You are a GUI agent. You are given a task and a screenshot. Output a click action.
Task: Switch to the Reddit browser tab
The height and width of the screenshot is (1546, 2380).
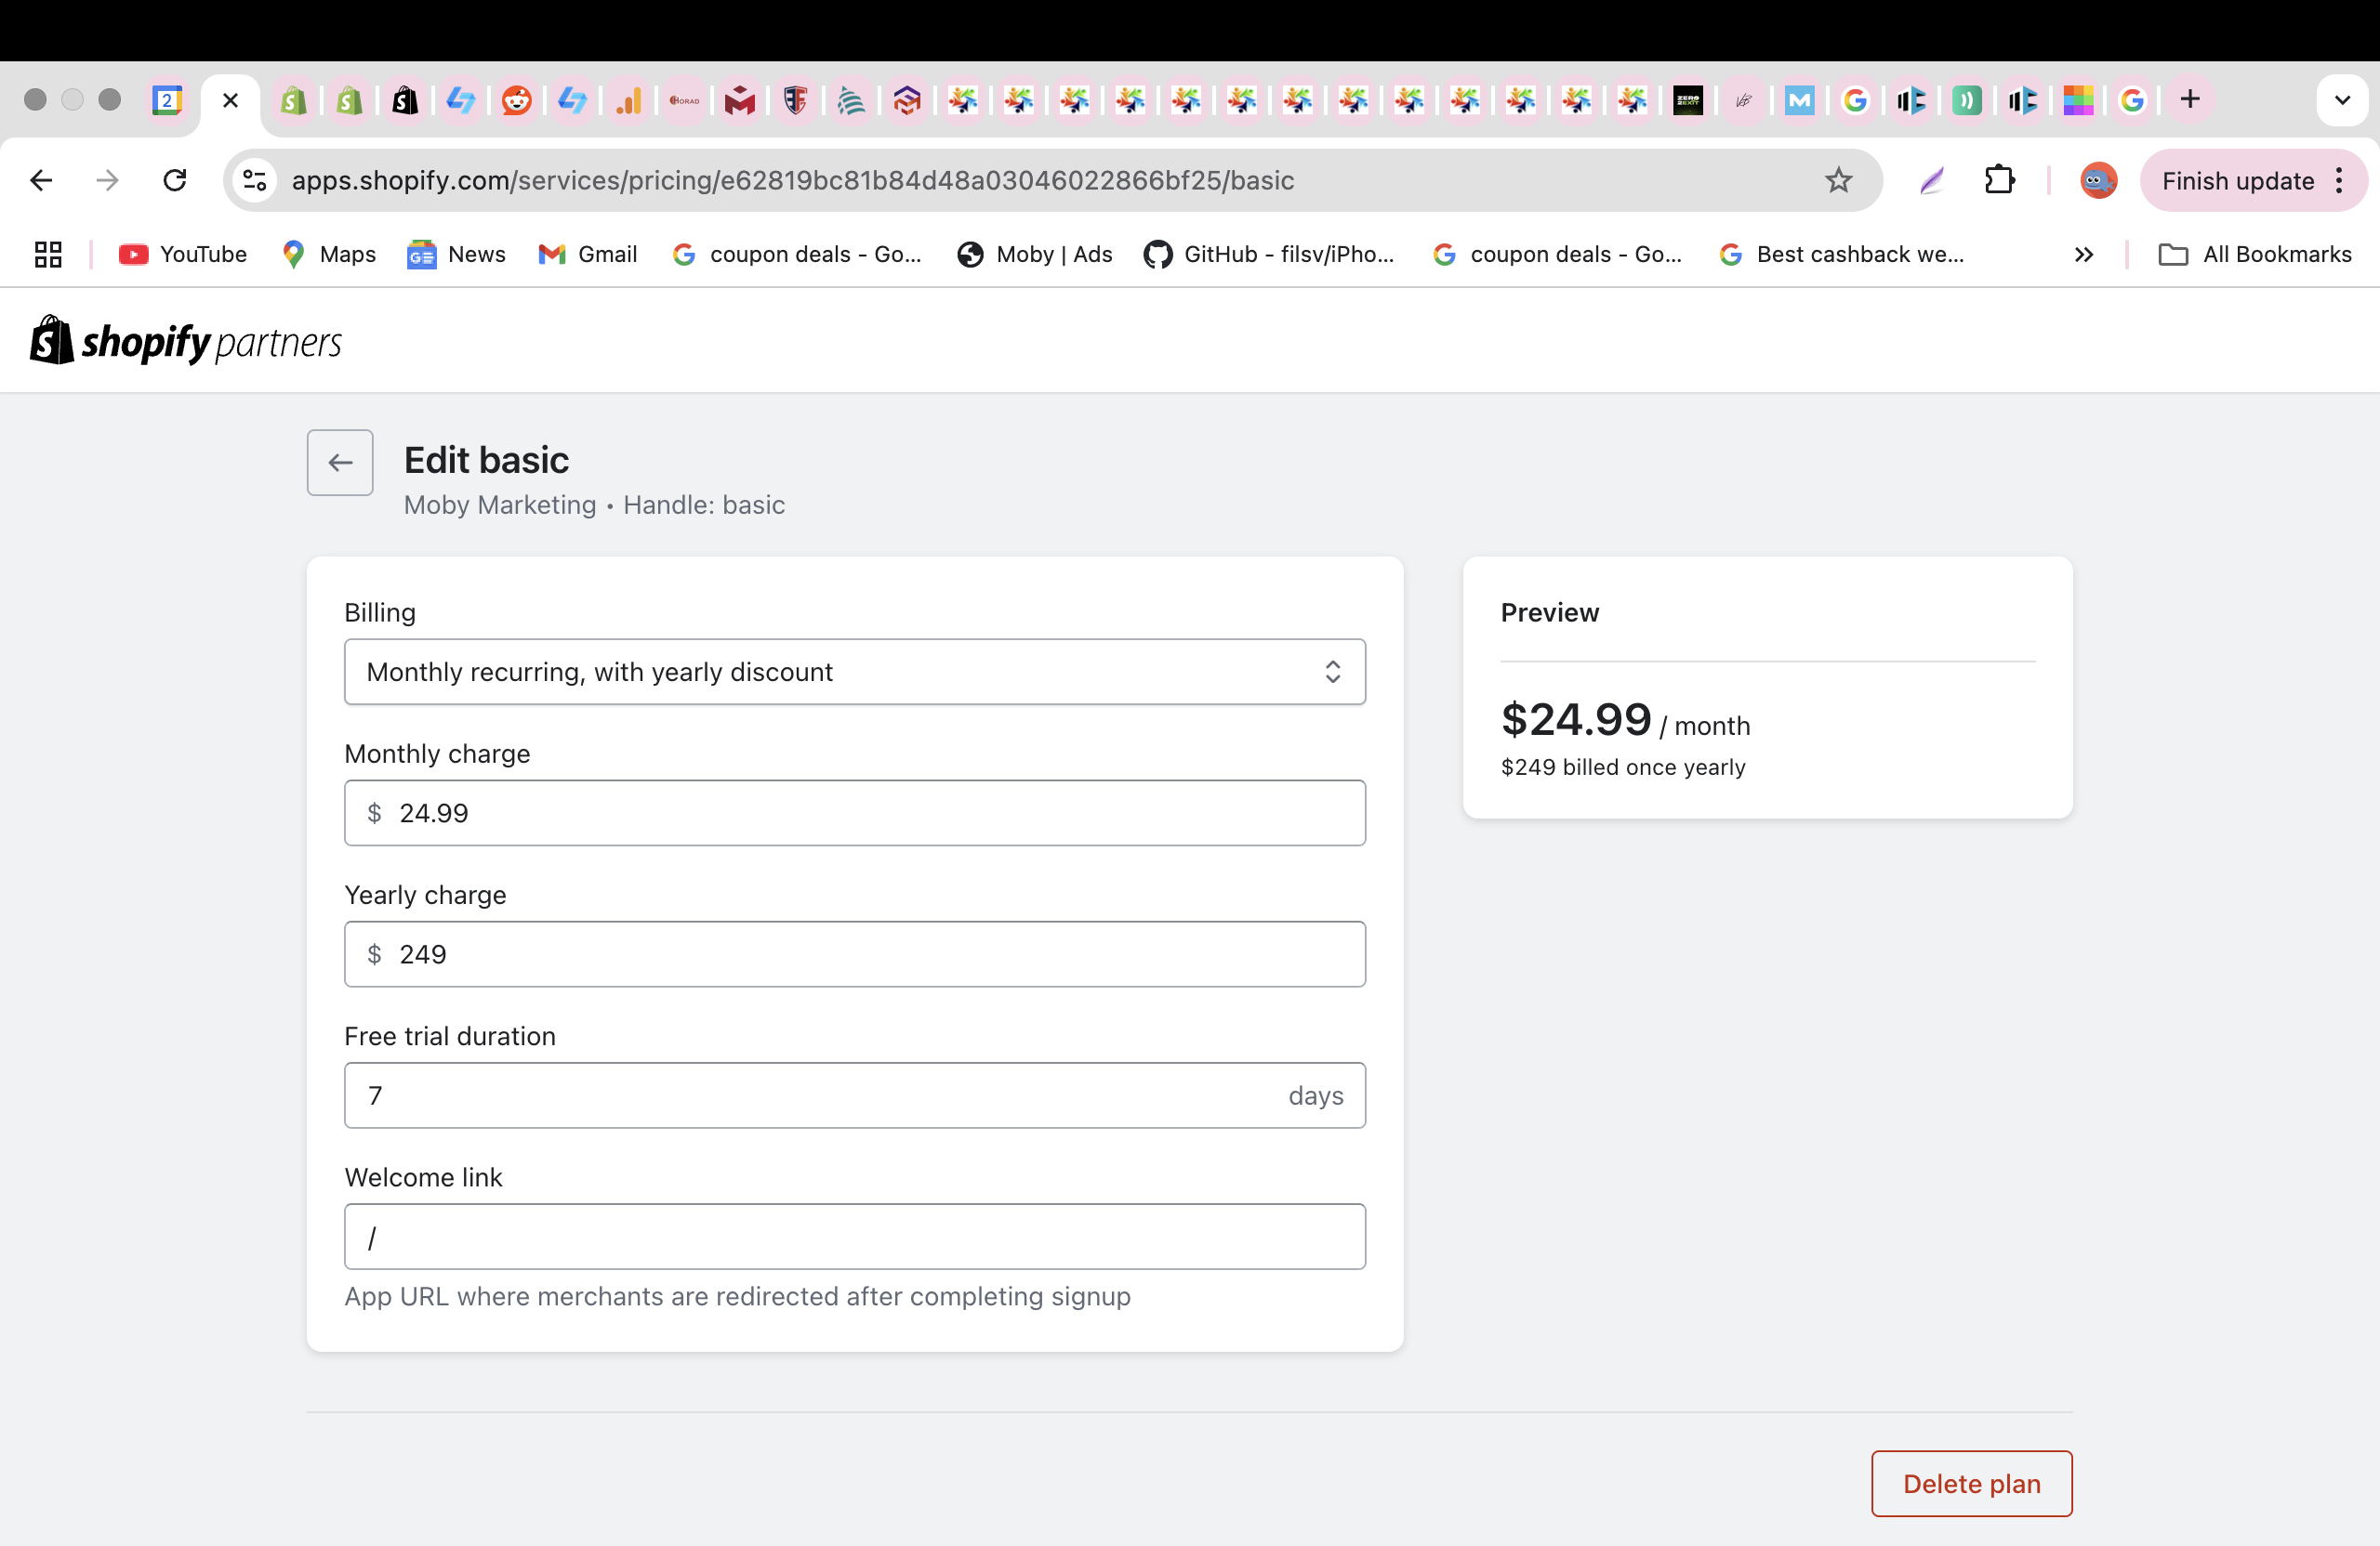tap(516, 98)
